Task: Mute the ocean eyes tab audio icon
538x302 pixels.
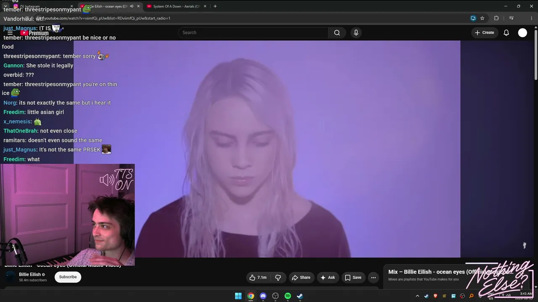Action: tap(132, 6)
